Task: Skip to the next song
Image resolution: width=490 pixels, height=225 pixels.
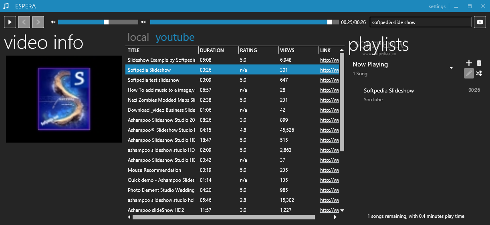Action: (38, 22)
